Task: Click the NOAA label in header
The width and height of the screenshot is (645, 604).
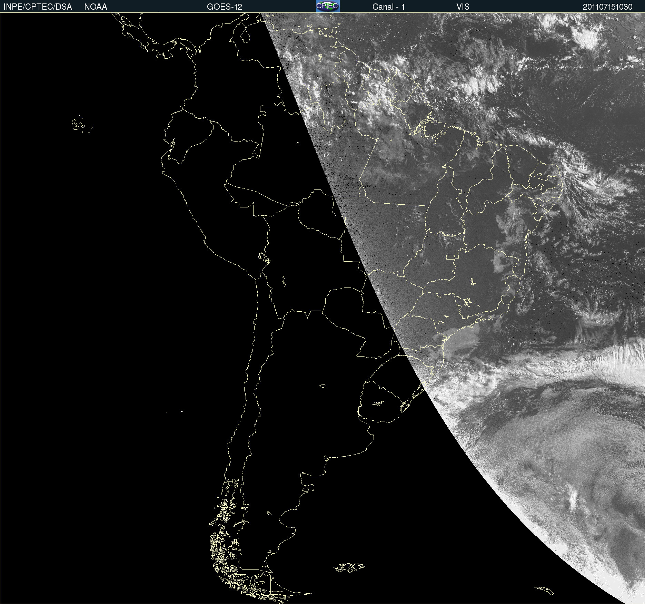Action: (96, 7)
